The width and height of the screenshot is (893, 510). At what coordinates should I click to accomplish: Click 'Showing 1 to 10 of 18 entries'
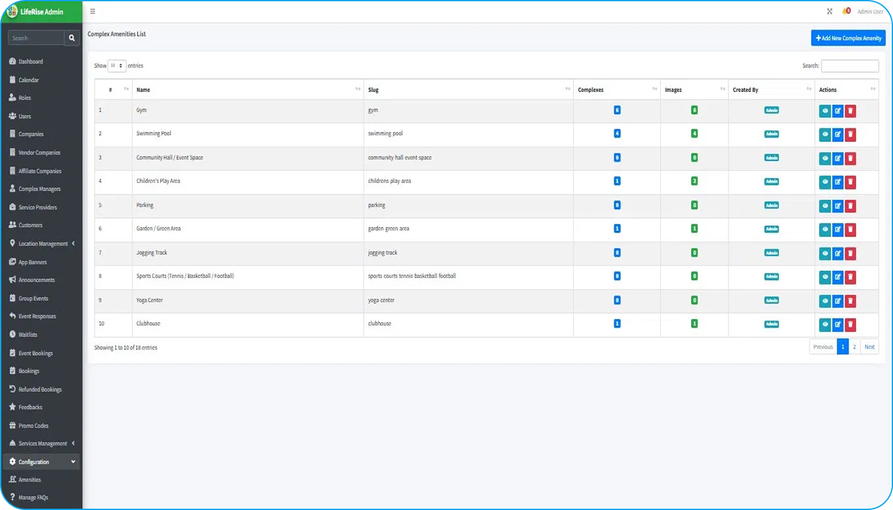coord(126,348)
